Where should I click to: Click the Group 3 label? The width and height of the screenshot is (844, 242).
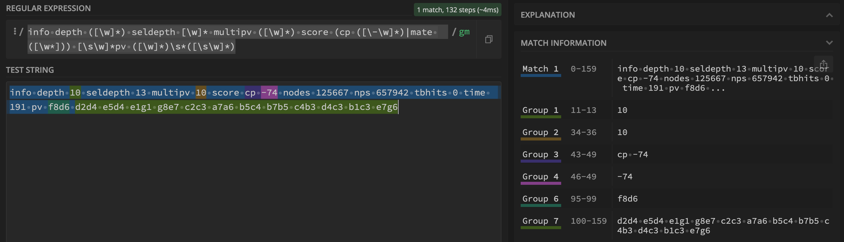tap(540, 154)
